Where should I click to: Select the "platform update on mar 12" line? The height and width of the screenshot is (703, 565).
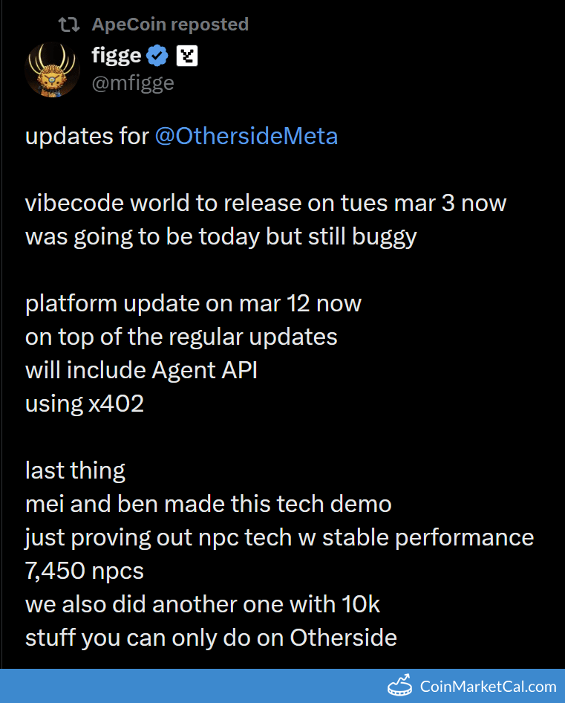tap(193, 303)
